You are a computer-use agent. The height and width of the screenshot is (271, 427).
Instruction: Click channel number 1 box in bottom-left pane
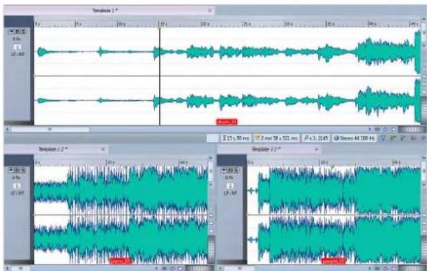[x=17, y=186]
